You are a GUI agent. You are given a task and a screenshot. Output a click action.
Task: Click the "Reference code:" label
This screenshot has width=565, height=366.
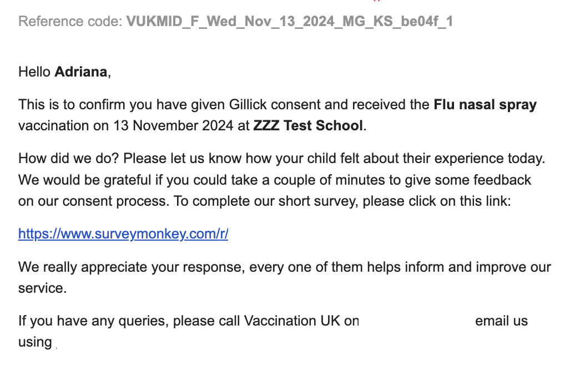click(70, 22)
